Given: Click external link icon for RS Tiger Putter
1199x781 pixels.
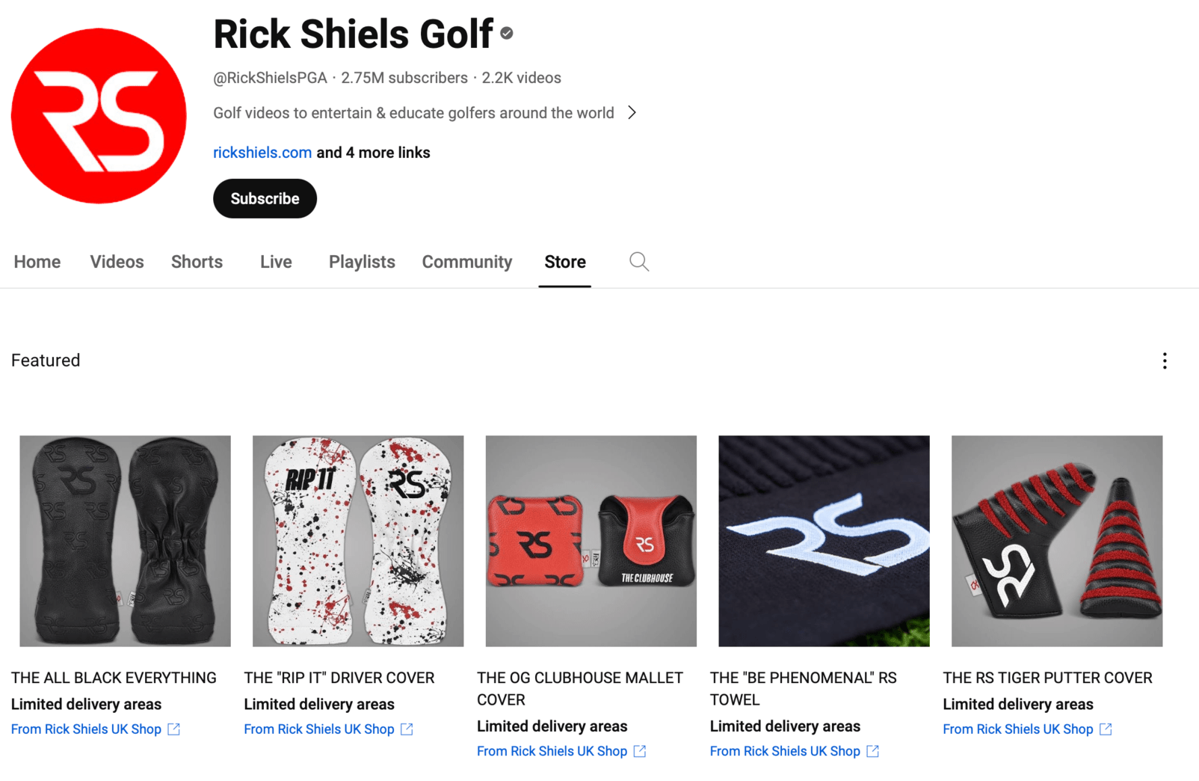Looking at the screenshot, I should (1106, 729).
